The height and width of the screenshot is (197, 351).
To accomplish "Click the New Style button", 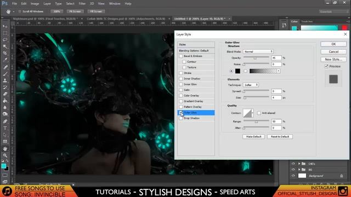I will click(x=333, y=60).
